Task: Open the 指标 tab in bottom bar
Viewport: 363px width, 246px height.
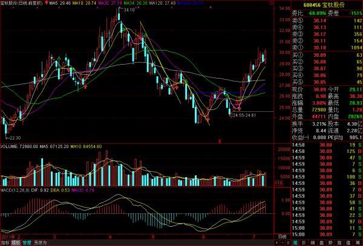Action: click(5, 242)
